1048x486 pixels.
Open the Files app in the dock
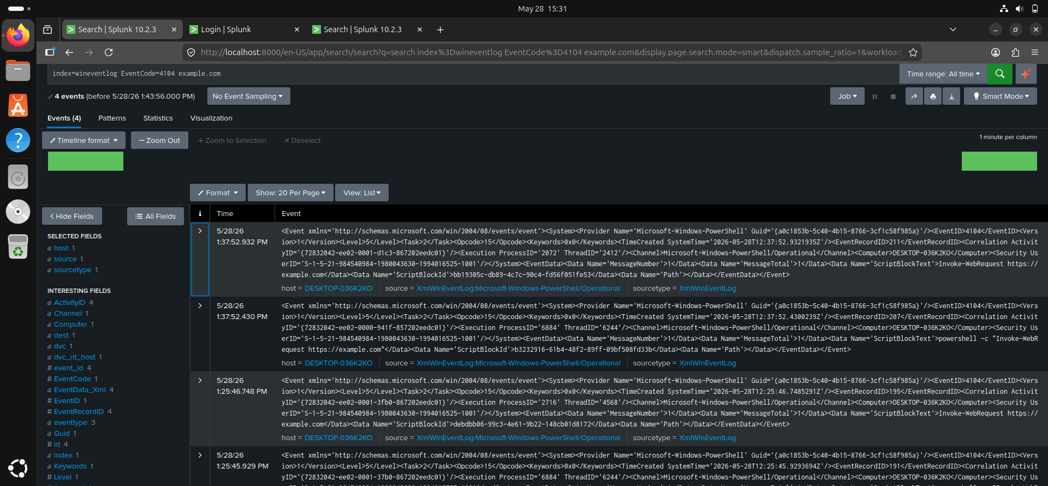[18, 70]
